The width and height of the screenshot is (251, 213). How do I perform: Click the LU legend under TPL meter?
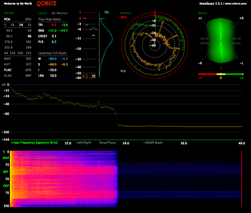(x=94, y=76)
